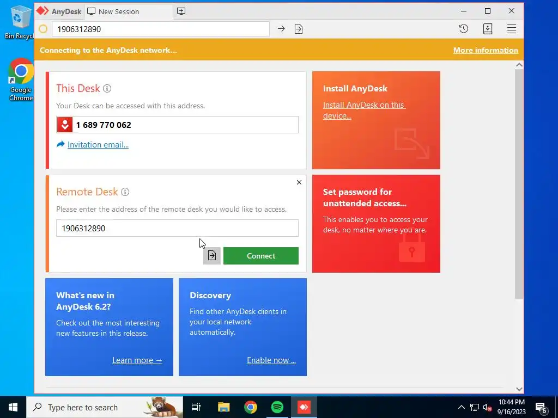The width and height of the screenshot is (558, 418).
Task: Close the Remote Desk panel
Action: coord(299,182)
